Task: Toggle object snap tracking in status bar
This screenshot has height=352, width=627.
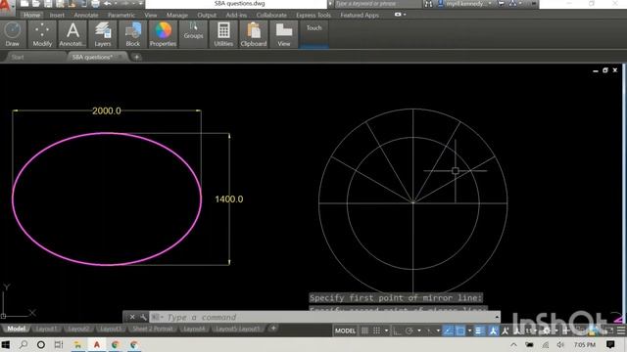Action: [449, 330]
